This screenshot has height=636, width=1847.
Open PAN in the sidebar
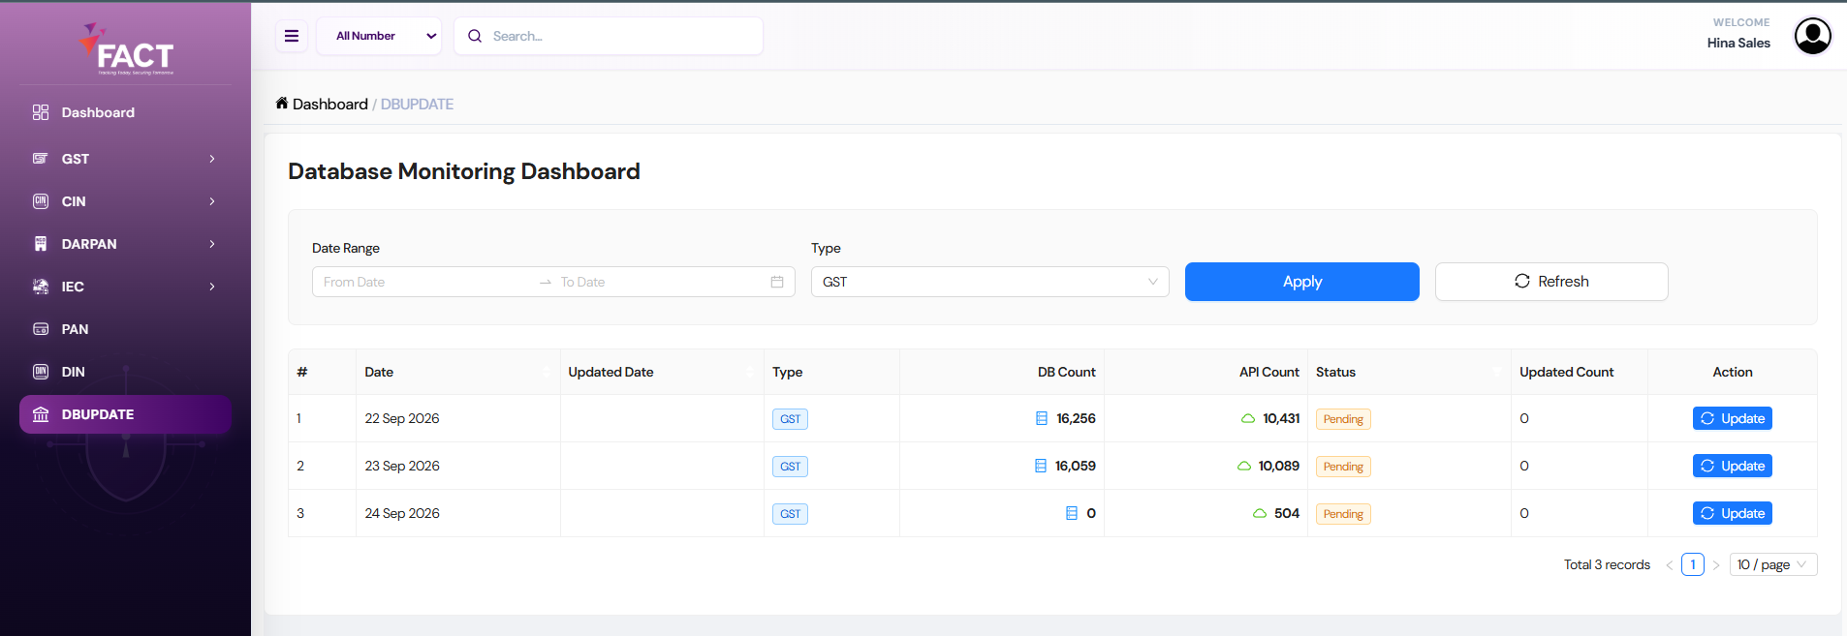point(125,329)
